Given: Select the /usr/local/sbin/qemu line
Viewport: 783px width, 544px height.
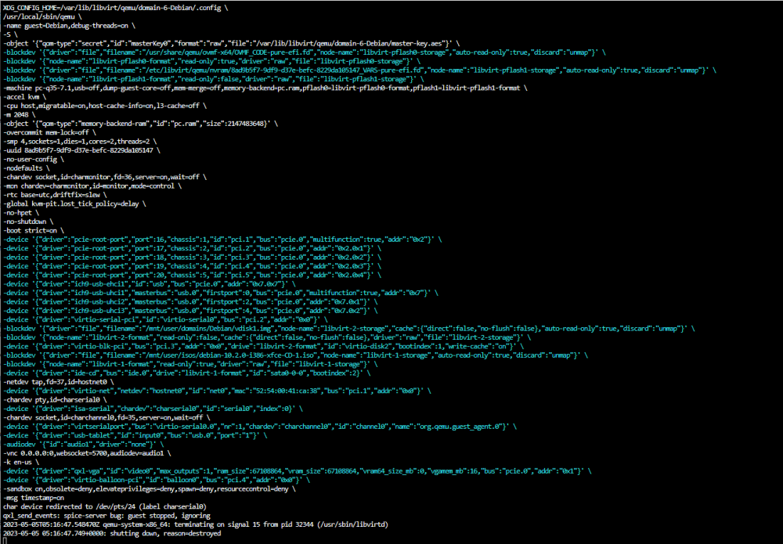Looking at the screenshot, I should tap(42, 17).
